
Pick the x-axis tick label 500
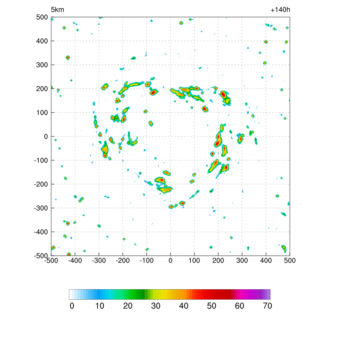pos(290,260)
